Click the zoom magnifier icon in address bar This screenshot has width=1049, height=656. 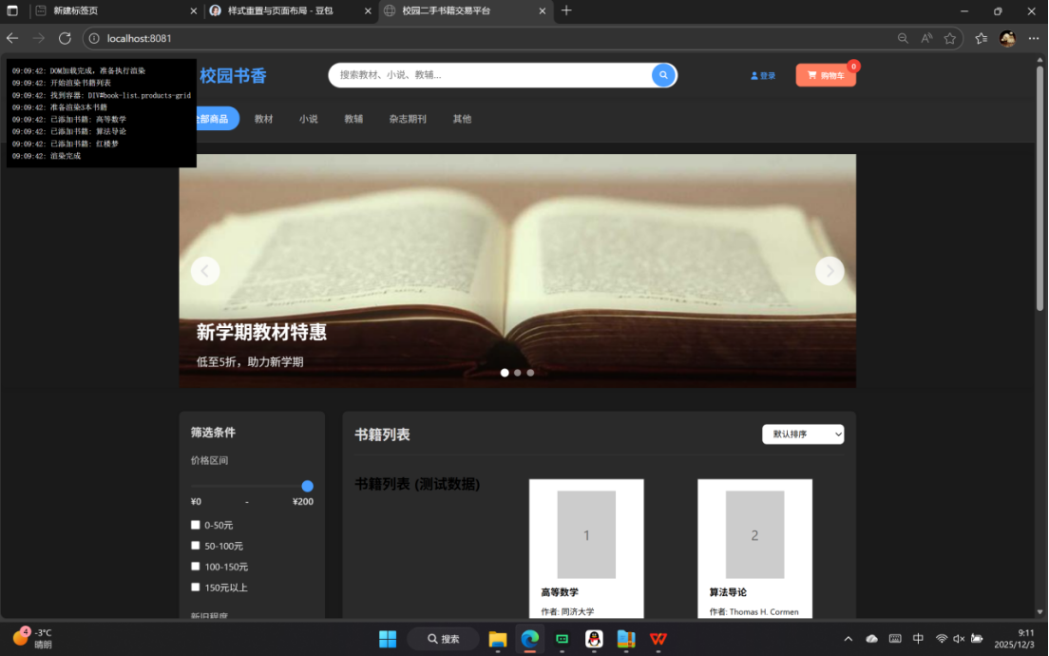[x=903, y=38]
